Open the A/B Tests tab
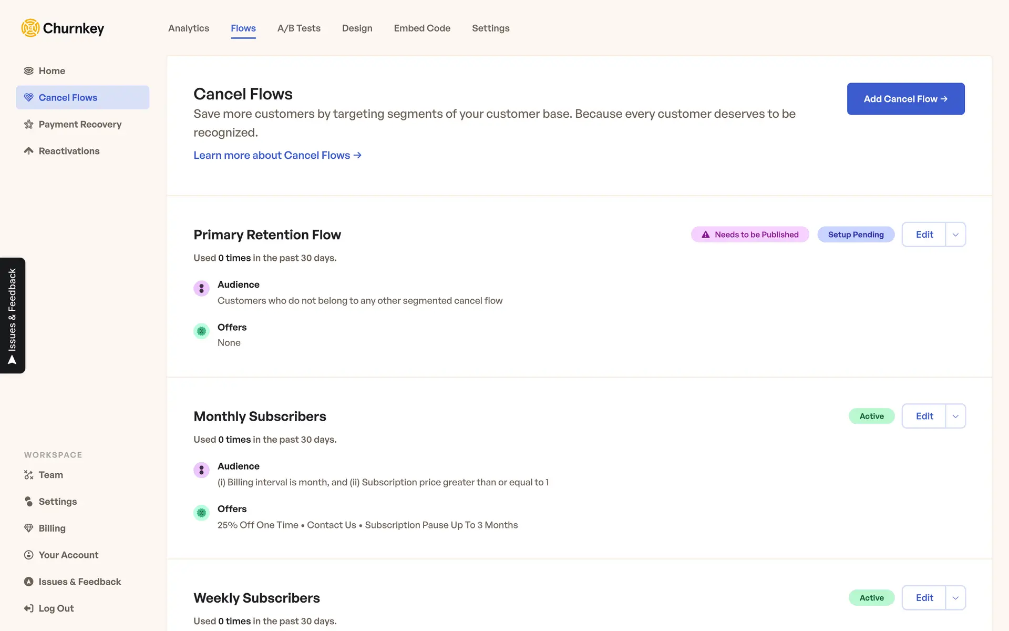1009x631 pixels. [x=298, y=28]
